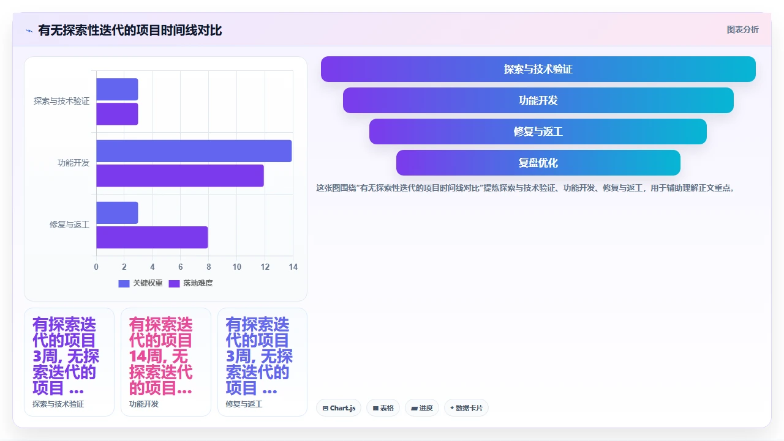Toggle the 落地难度 legend series

point(191,283)
